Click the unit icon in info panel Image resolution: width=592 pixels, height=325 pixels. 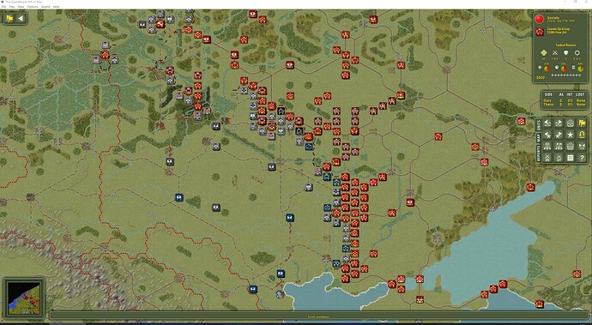click(x=540, y=32)
